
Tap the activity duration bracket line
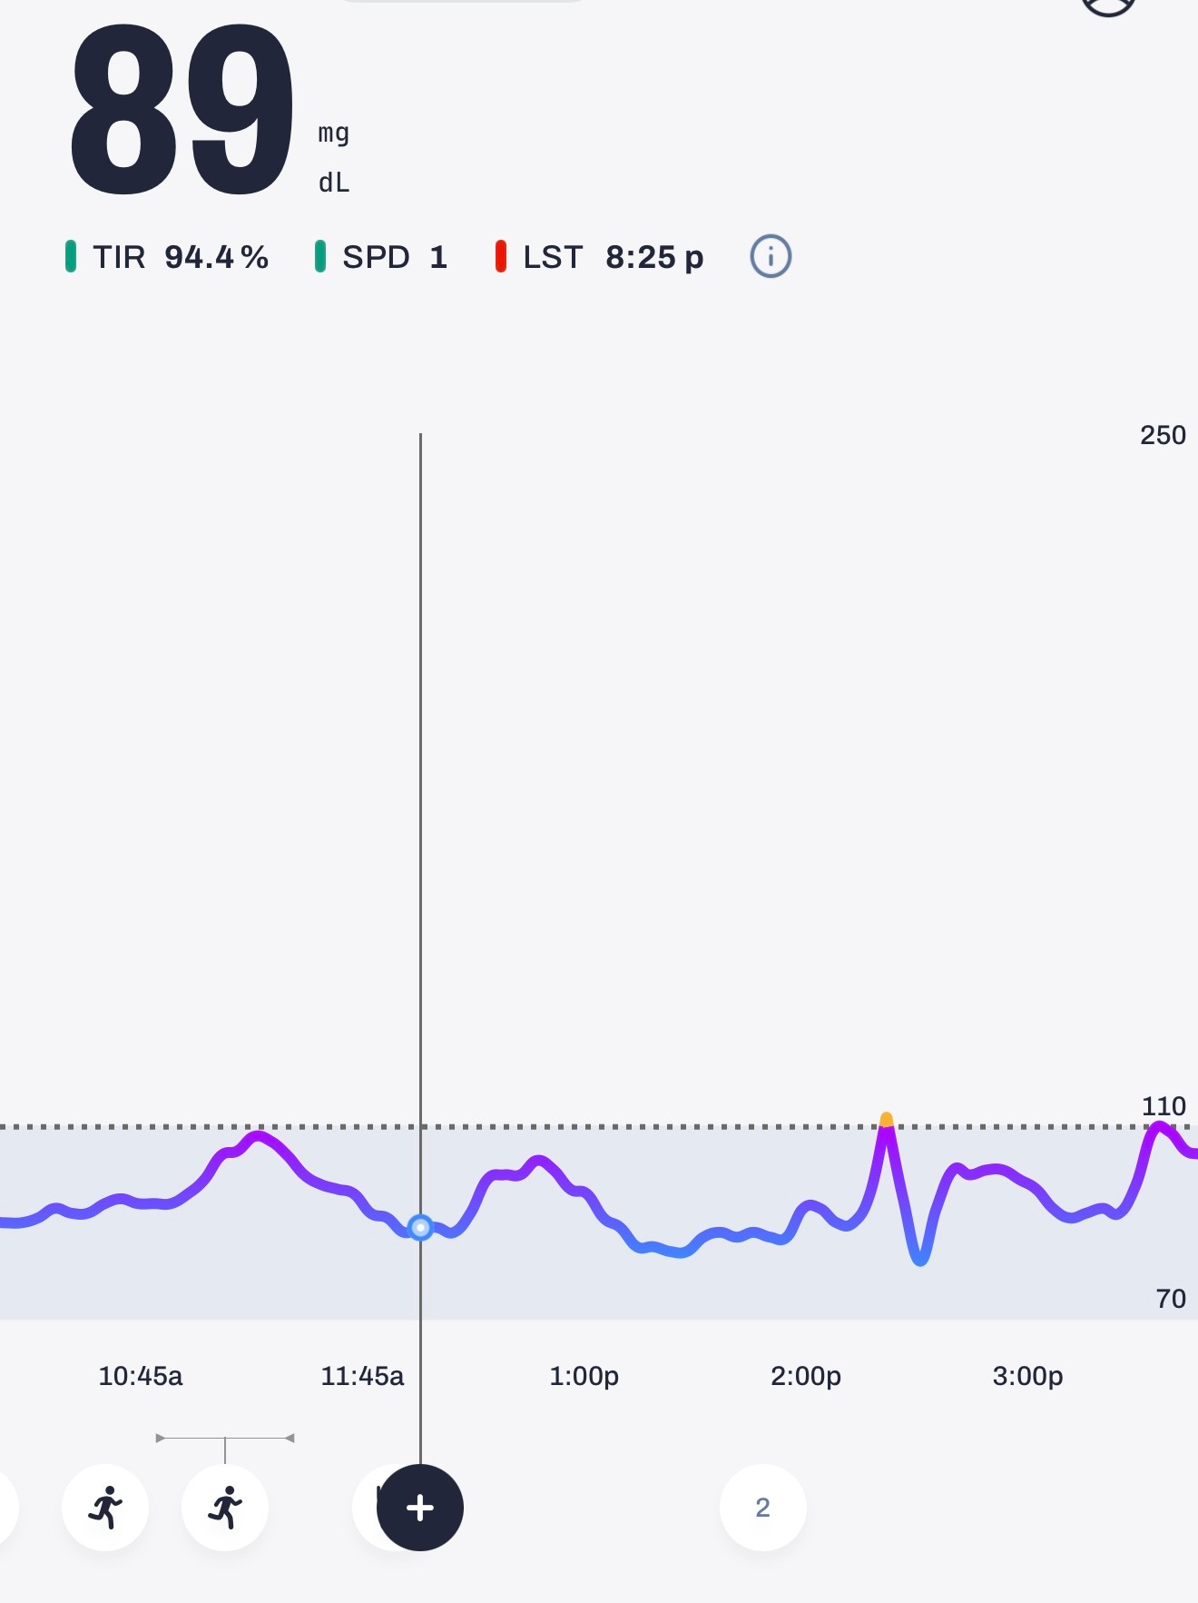225,1439
